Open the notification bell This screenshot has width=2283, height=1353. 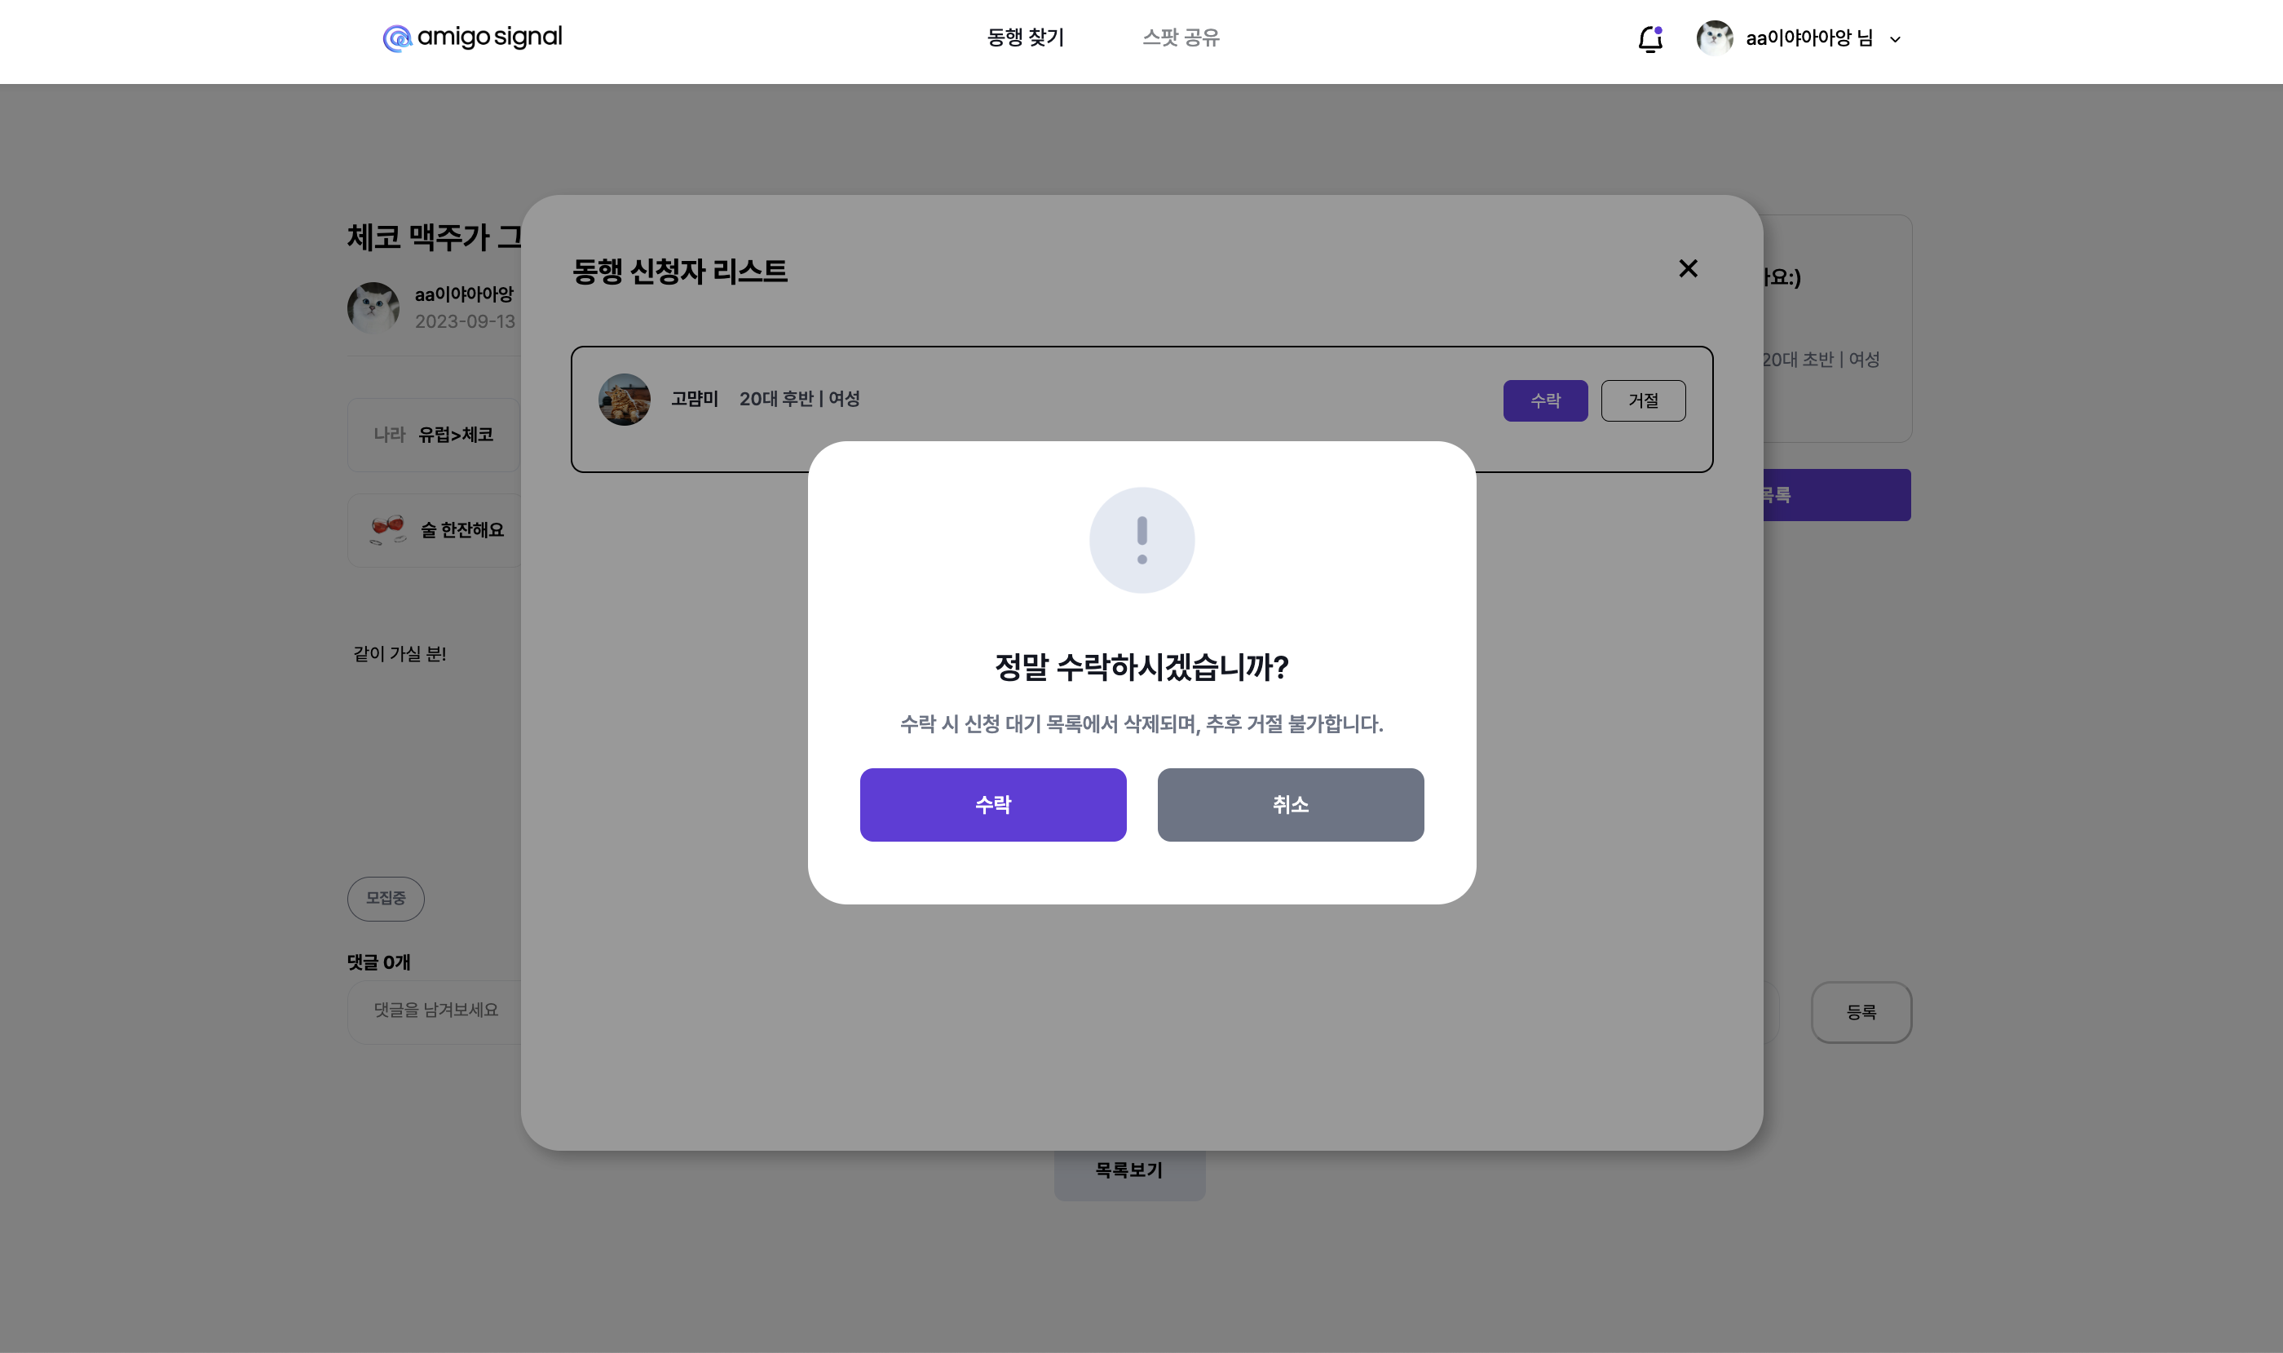pos(1649,40)
